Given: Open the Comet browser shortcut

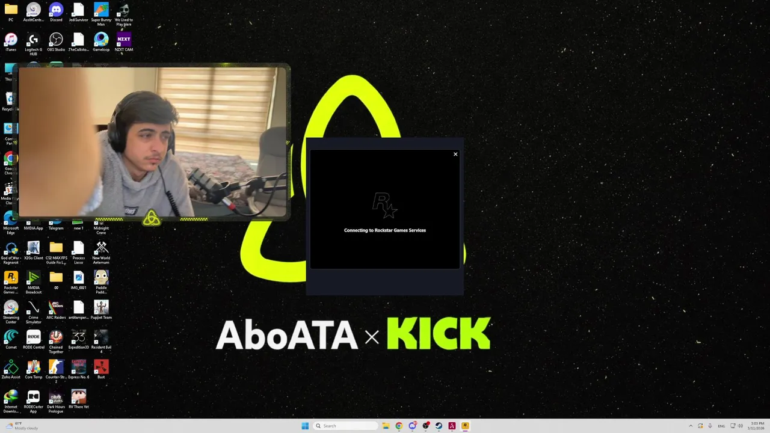Looking at the screenshot, I should (11, 340).
